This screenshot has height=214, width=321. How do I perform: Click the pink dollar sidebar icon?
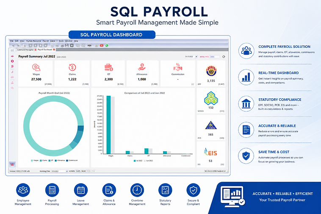(12, 61)
